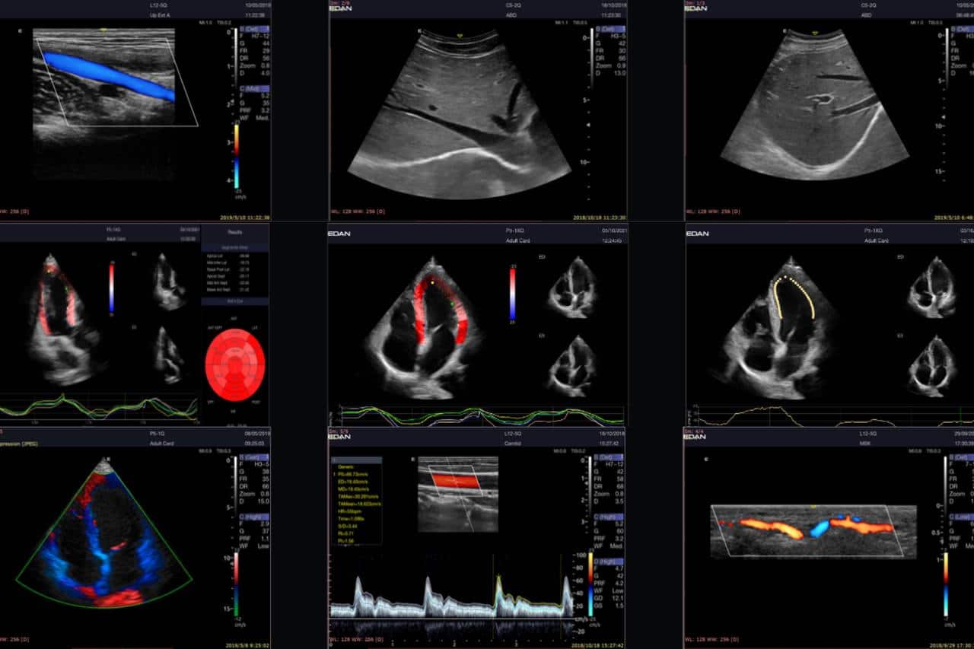Click the C (Med) parameter header in the blue vessel scan
Screen dimensions: 974x649
[x=254, y=89]
